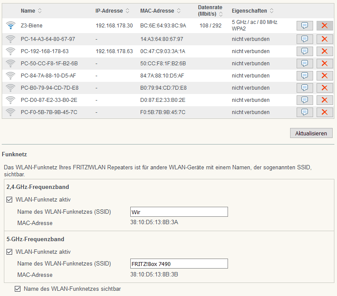This screenshot has height=296, width=337.
Task: Select MAC address B0:79:94:CD:7D:E8
Action: [163, 88]
